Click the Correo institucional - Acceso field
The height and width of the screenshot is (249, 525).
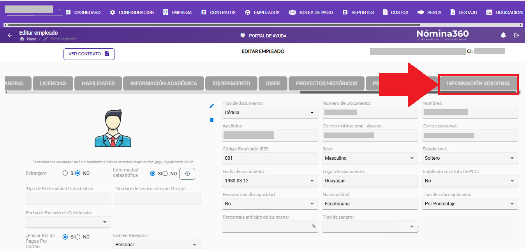370,135
